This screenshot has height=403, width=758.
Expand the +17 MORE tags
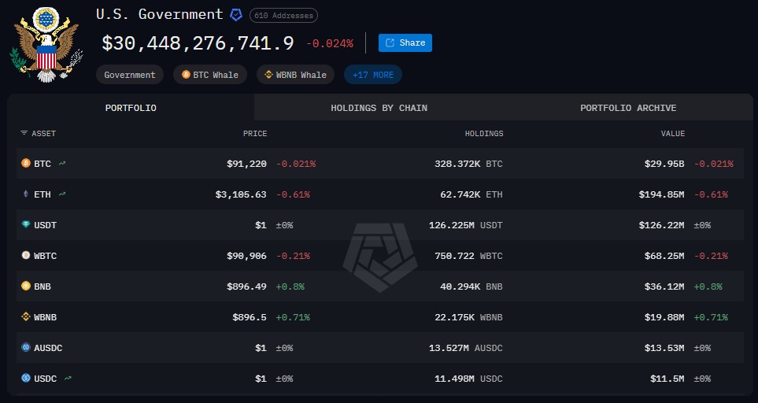[x=373, y=75]
